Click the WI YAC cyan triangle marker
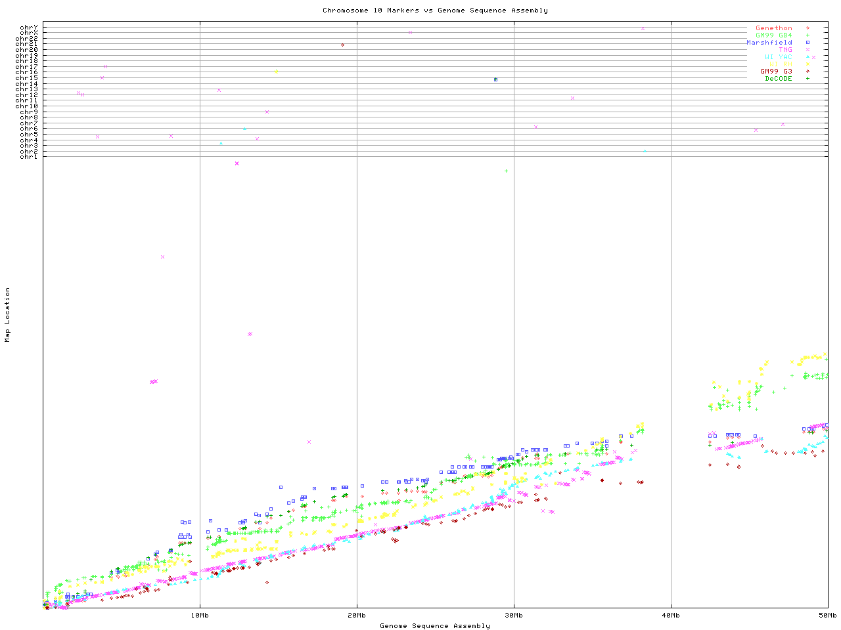This screenshot has height=630, width=841. [x=807, y=57]
